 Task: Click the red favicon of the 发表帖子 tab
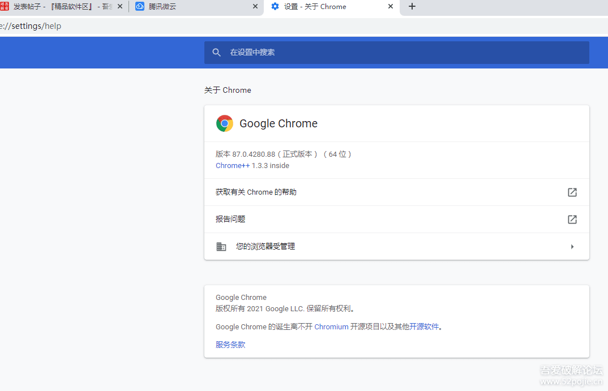5,7
